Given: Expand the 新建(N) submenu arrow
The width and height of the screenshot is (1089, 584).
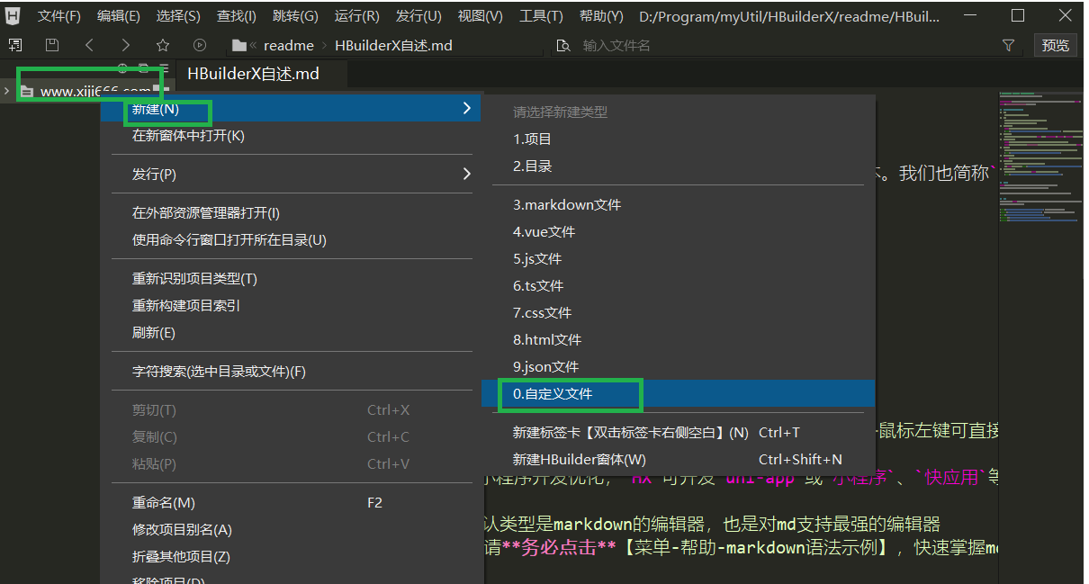Looking at the screenshot, I should tap(466, 109).
